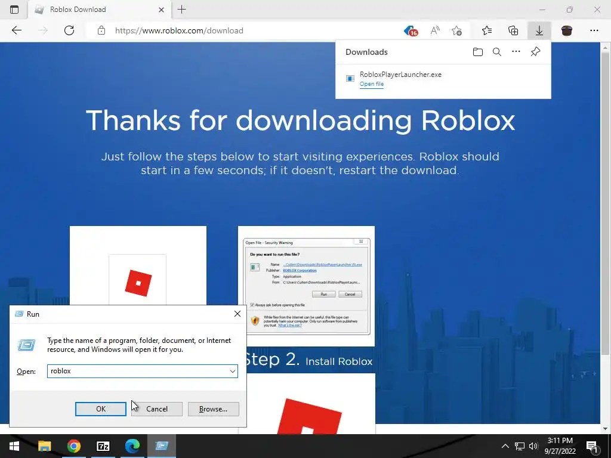Add this page to favorites
Screen dimensions: 611x458
[456, 30]
